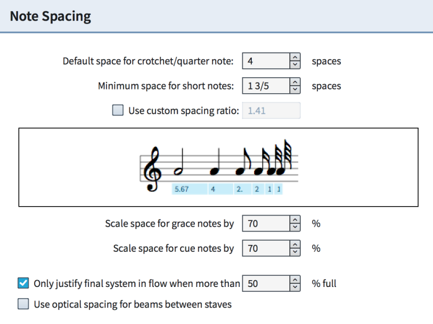Increase minimum space for short notes
Viewport: 433px width, 324px height.
295,82
